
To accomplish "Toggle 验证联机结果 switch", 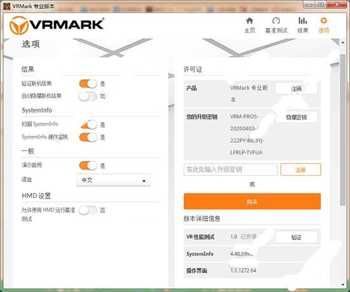I will (88, 84).
